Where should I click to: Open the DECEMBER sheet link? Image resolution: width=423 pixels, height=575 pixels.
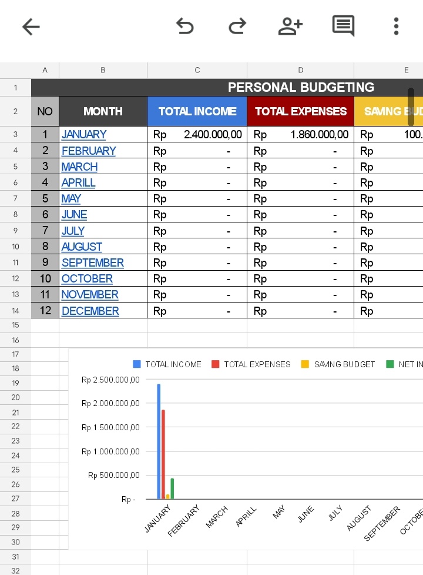[90, 311]
